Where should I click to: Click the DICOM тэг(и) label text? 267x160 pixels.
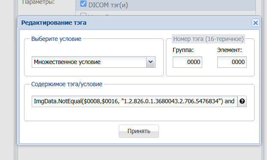(108, 5)
